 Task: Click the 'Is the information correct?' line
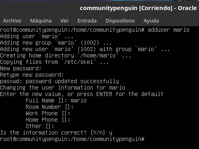56,133
